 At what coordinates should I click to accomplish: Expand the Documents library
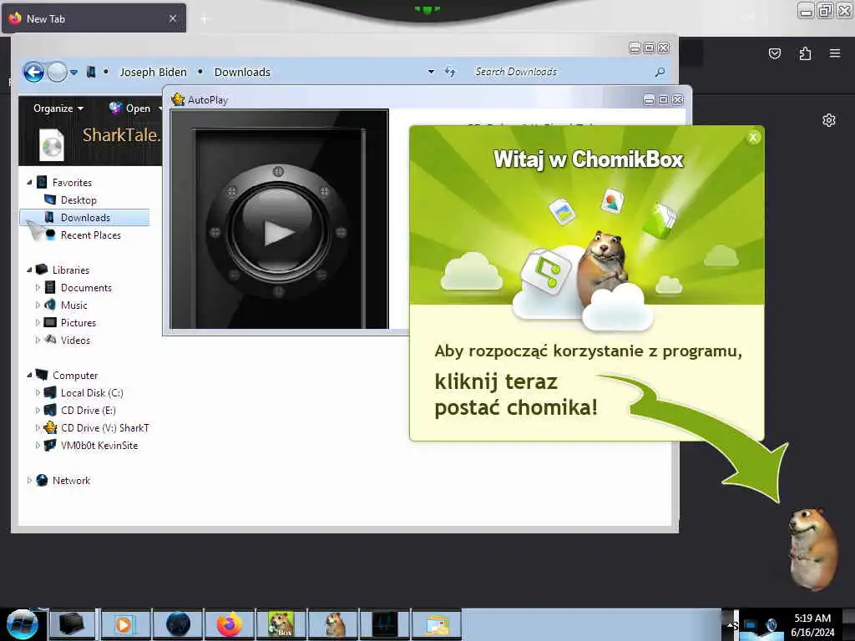tap(38, 287)
